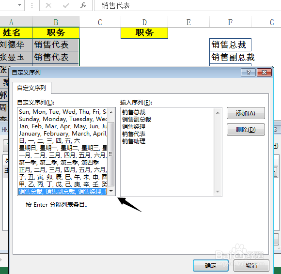This screenshot has height=274, width=281.
Task: Select the Jan, Feb, Mar list entry
Action: click(x=62, y=126)
